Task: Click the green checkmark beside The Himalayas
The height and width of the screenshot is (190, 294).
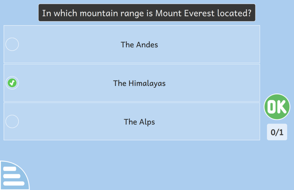Action: tap(12, 83)
